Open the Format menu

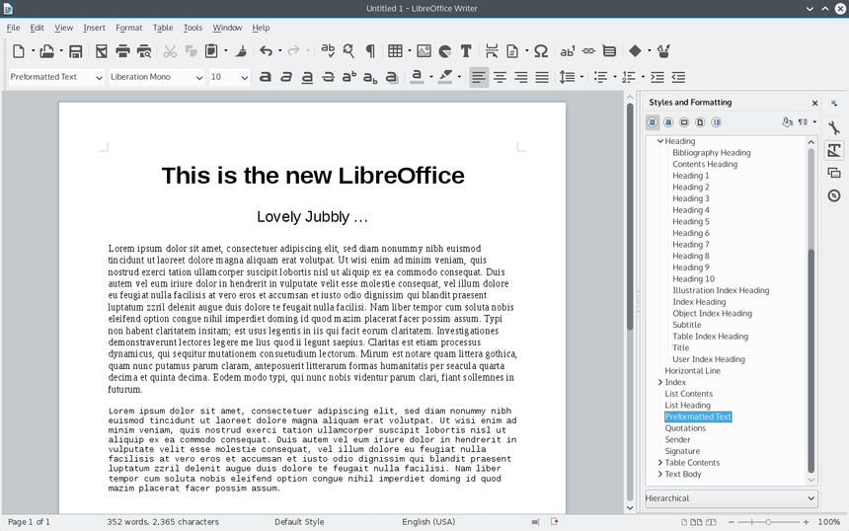[129, 28]
